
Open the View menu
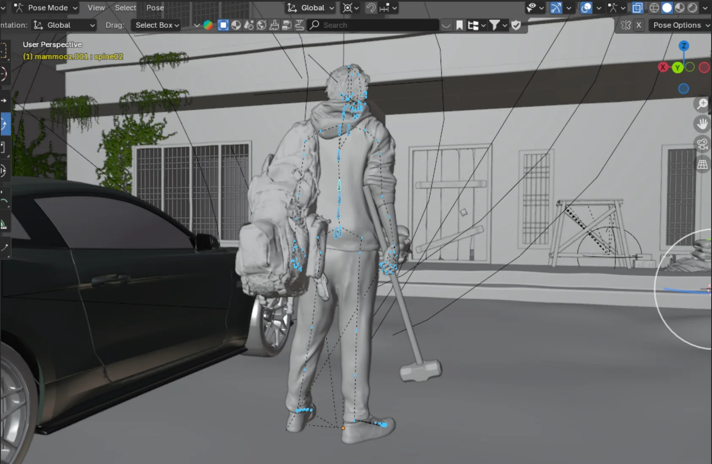click(x=96, y=8)
